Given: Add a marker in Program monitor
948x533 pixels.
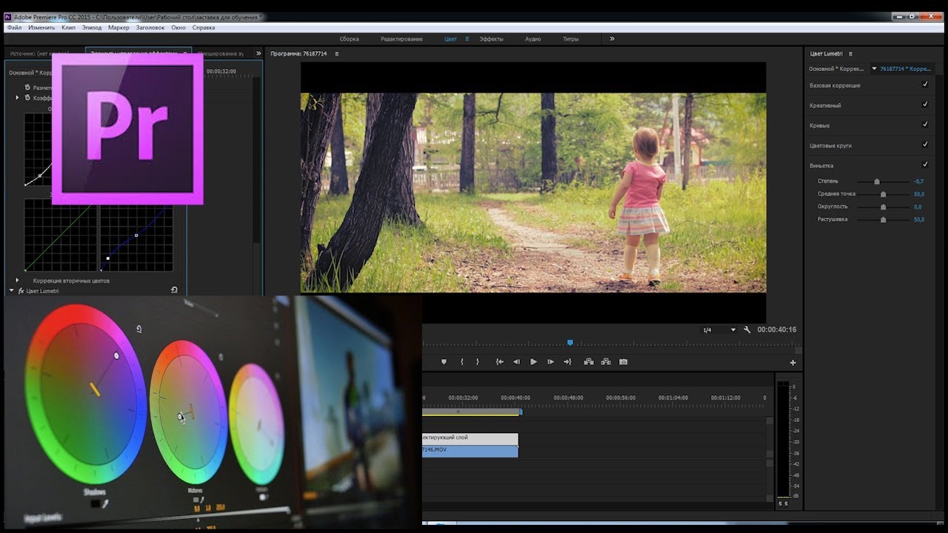Looking at the screenshot, I should [x=444, y=362].
